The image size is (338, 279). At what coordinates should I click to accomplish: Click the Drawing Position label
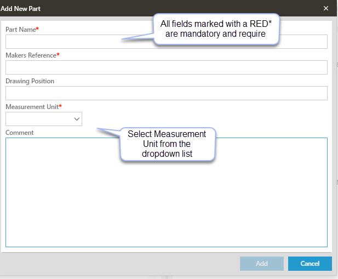click(x=30, y=81)
